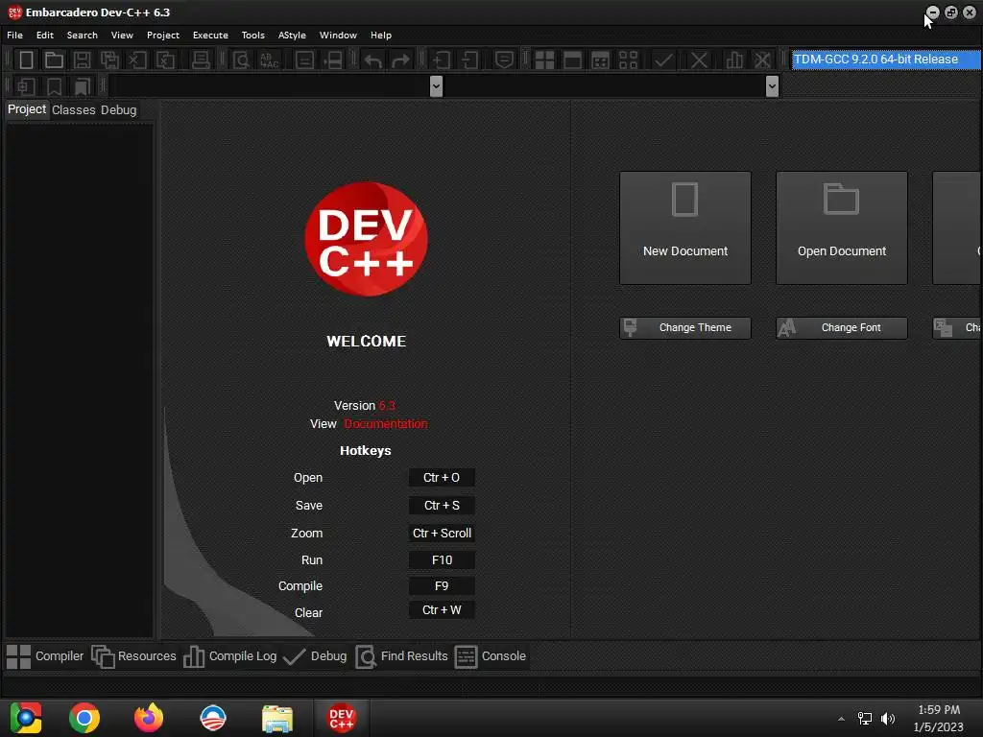
Task: Click the Unindent toolbar icon
Action: (469, 60)
